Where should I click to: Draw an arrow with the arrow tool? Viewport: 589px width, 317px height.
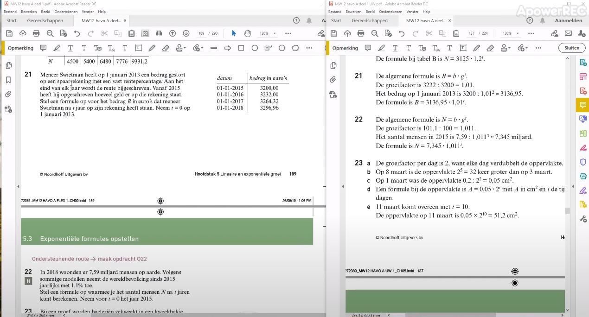pyautogui.click(x=228, y=48)
